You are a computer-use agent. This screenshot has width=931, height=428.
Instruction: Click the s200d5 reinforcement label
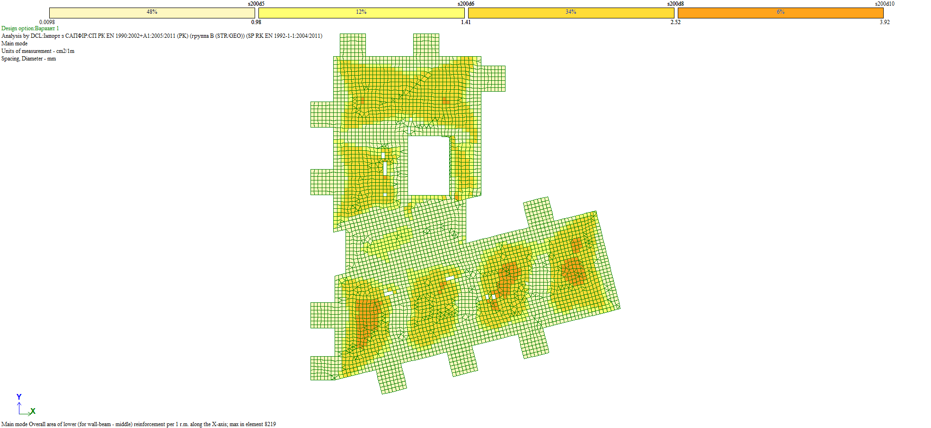pos(256,4)
